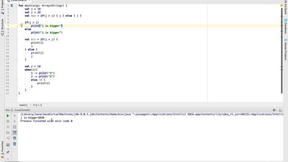Click the yellow inspection status indicator

282,5
